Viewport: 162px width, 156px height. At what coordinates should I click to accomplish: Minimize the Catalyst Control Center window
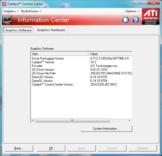tap(137, 3)
